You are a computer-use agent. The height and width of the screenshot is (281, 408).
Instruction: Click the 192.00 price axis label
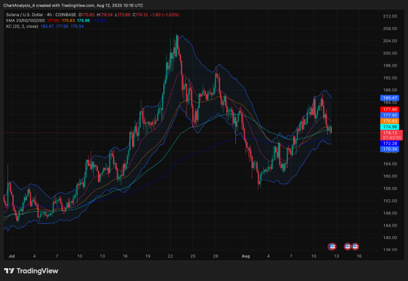coord(390,78)
